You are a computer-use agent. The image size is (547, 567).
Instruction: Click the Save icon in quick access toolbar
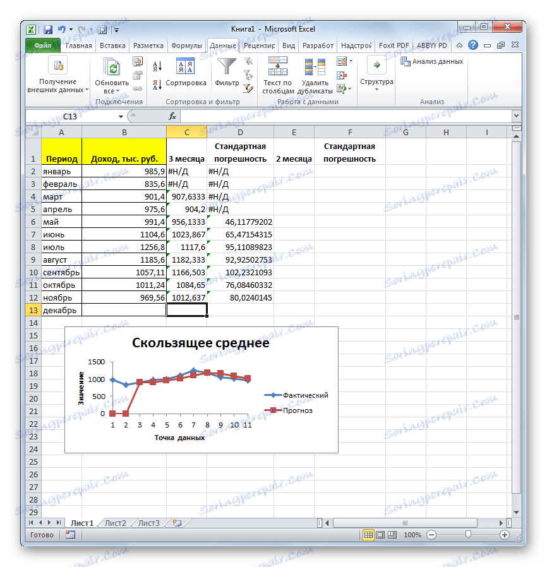click(48, 29)
